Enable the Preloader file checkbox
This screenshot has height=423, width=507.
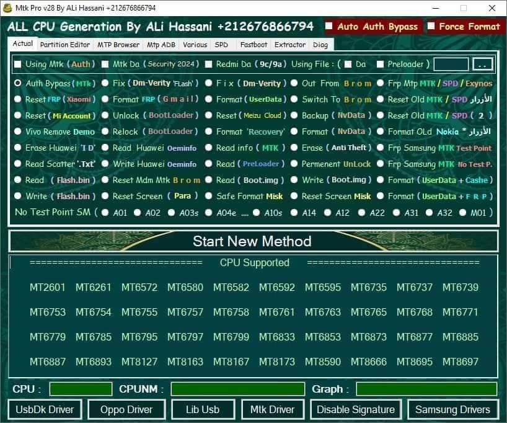pyautogui.click(x=380, y=65)
